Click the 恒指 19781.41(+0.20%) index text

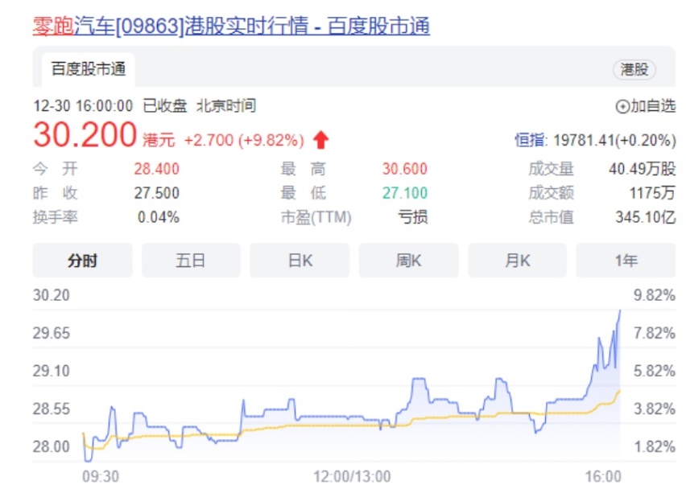[595, 140]
